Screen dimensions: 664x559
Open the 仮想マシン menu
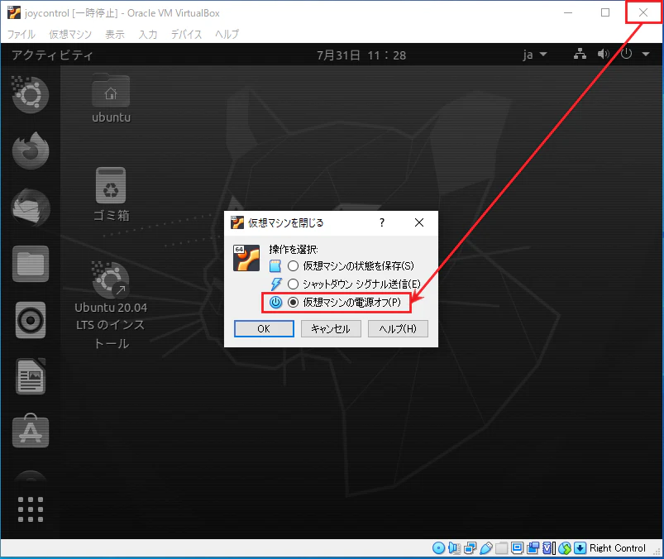(x=69, y=34)
